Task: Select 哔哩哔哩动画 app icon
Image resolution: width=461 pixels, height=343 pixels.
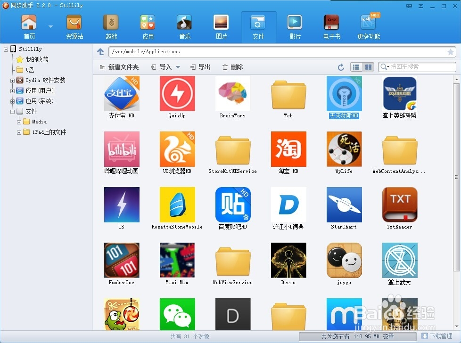Action: coord(122,149)
